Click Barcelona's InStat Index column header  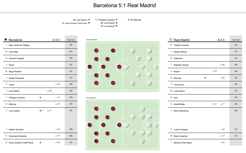click(71, 40)
